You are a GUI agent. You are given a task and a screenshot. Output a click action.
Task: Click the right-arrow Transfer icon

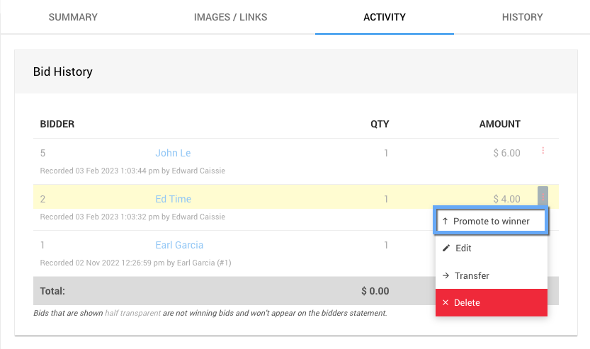(x=446, y=276)
